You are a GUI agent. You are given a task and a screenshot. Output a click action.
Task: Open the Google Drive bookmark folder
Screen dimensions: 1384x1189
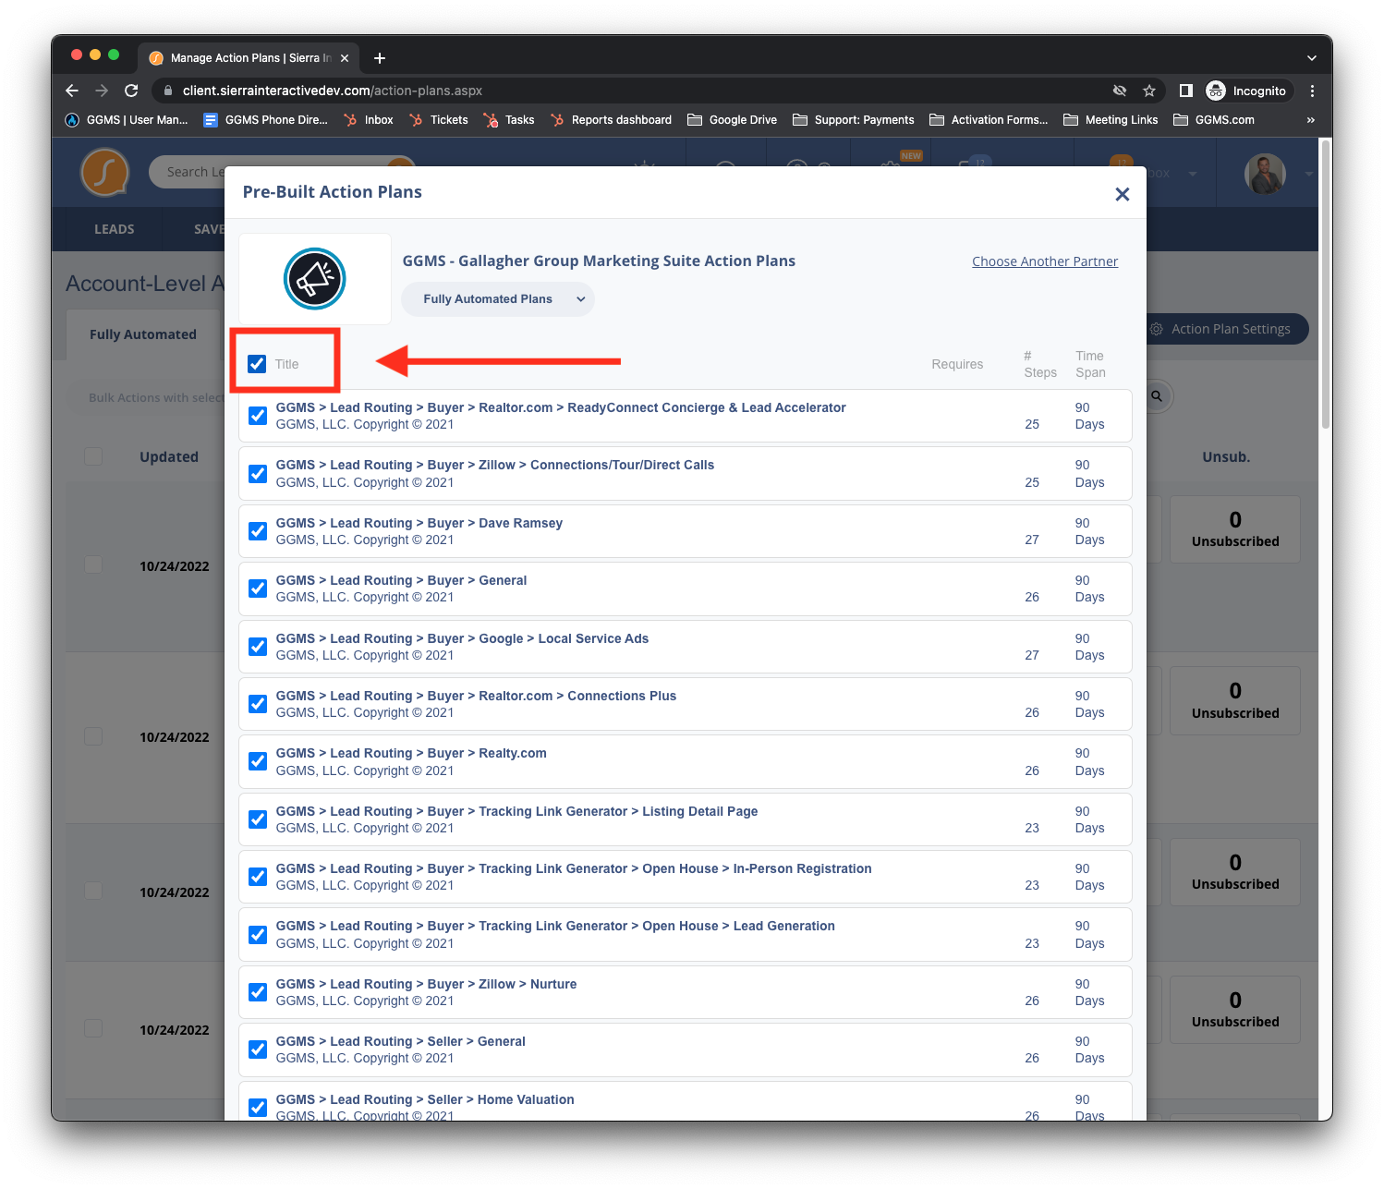[x=733, y=120]
